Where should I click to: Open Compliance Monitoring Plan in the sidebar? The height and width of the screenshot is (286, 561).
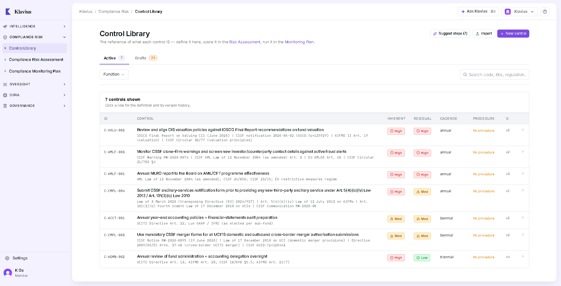[34, 71]
